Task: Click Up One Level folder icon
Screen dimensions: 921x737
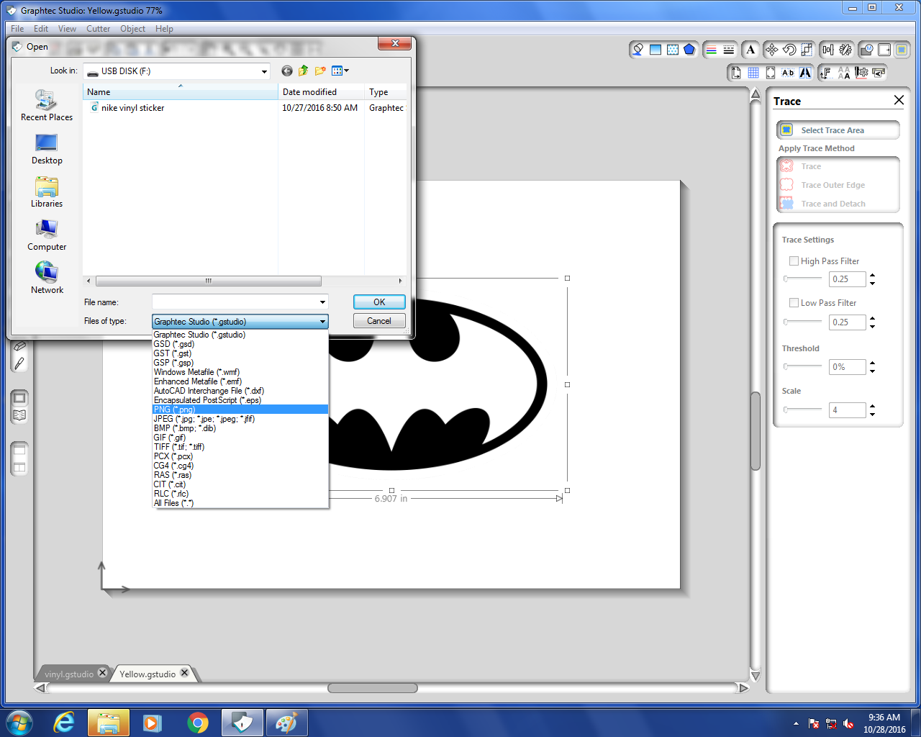Action: (303, 71)
